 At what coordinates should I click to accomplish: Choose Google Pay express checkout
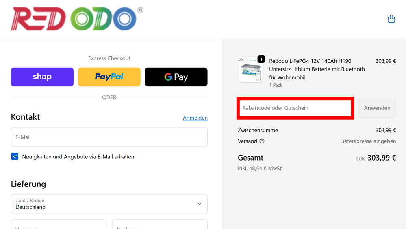(176, 77)
